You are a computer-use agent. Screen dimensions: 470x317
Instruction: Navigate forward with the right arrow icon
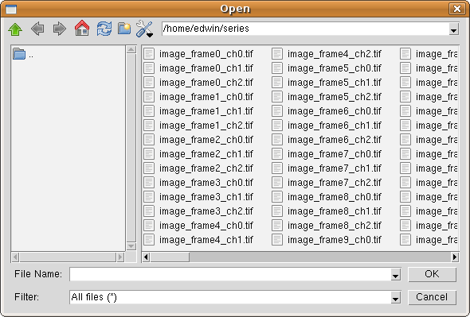[x=60, y=29]
